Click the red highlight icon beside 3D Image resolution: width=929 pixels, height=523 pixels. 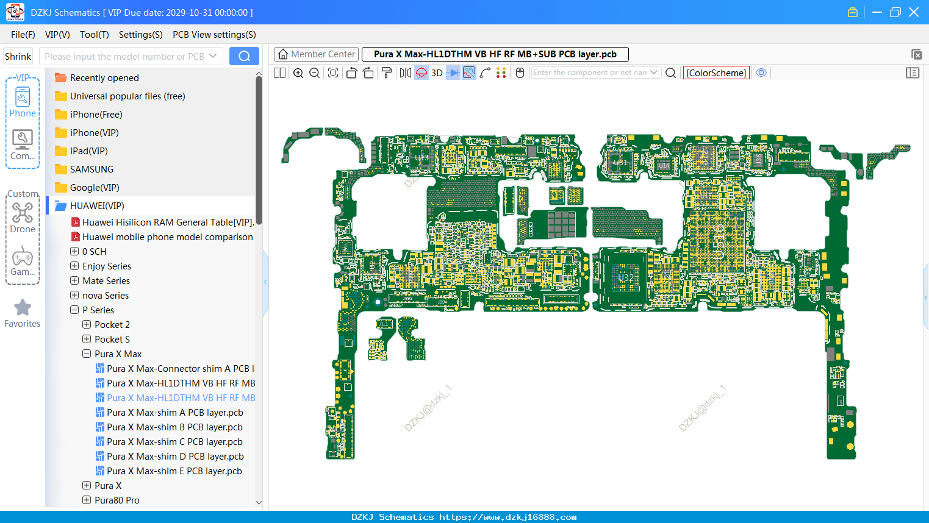pyautogui.click(x=421, y=73)
